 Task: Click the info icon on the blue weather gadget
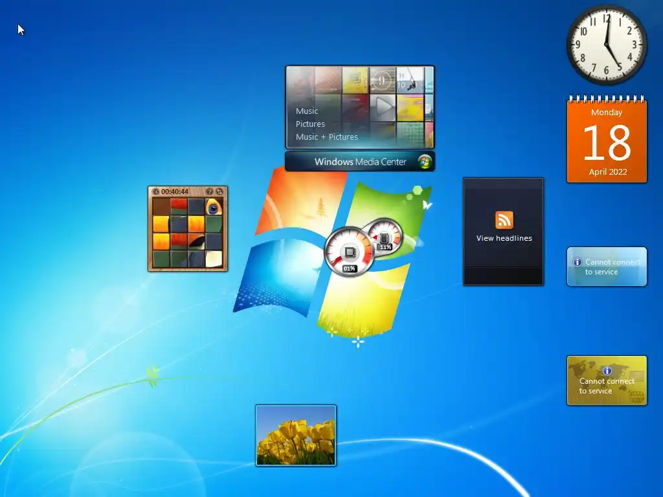pyautogui.click(x=577, y=262)
